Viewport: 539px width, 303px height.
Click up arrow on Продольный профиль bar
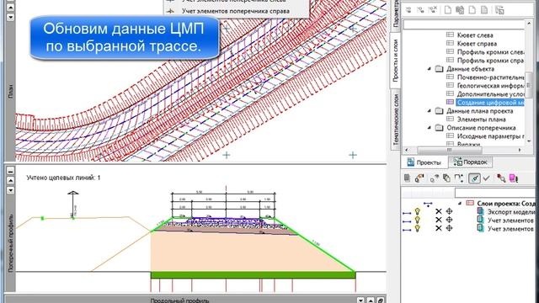click(x=371, y=300)
